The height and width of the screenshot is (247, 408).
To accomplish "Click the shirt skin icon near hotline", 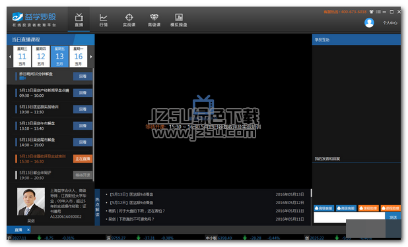I will coord(371,12).
